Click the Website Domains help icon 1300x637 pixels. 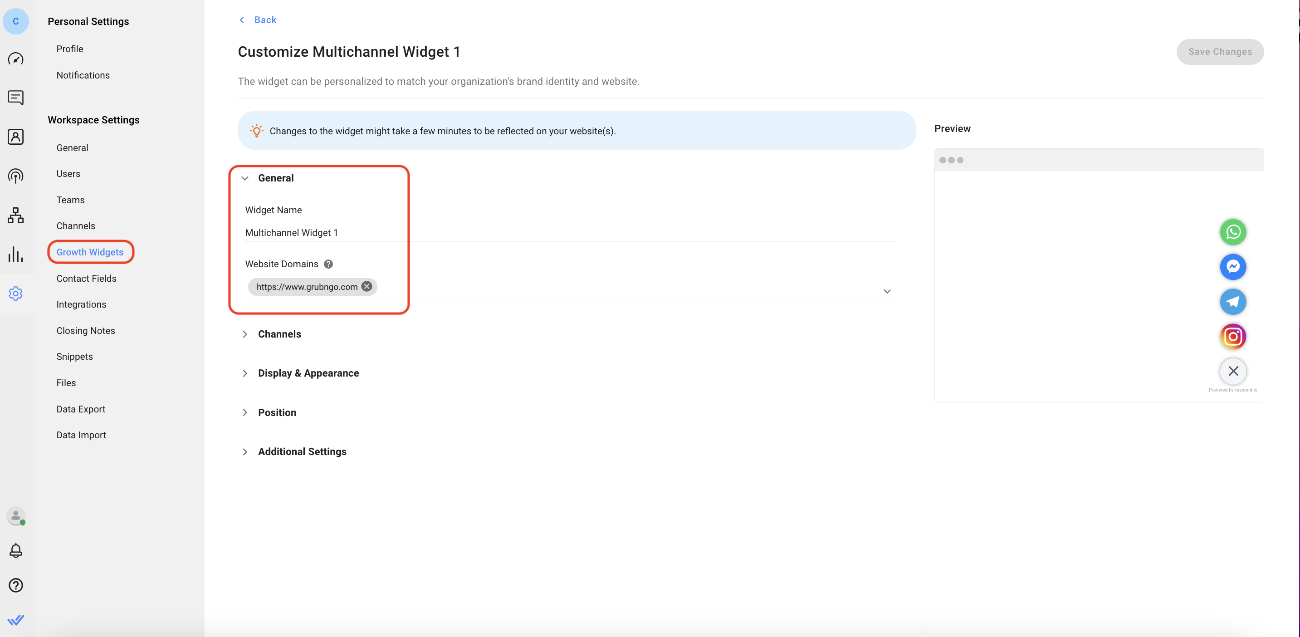(x=328, y=264)
